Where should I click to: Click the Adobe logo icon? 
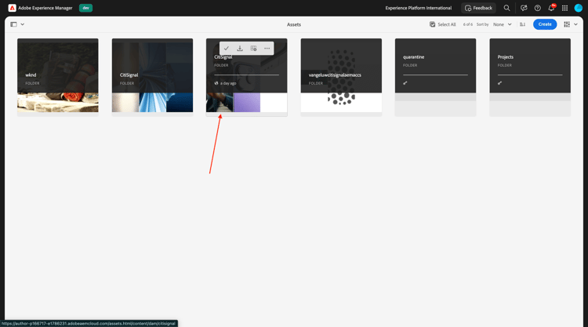pos(12,8)
